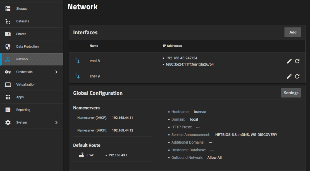
Task: Edit the ens19 interface via pencil icon
Action: (x=289, y=76)
